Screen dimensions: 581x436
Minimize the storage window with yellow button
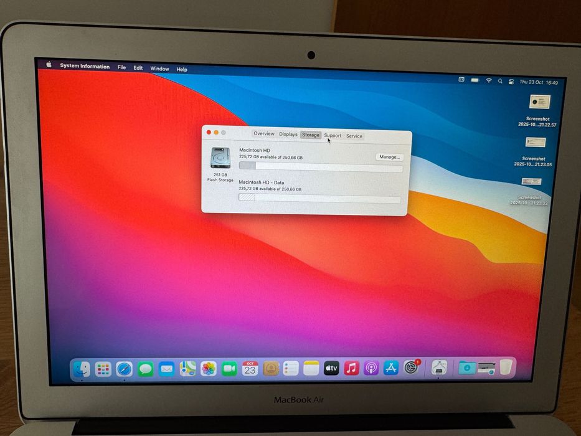pyautogui.click(x=216, y=132)
